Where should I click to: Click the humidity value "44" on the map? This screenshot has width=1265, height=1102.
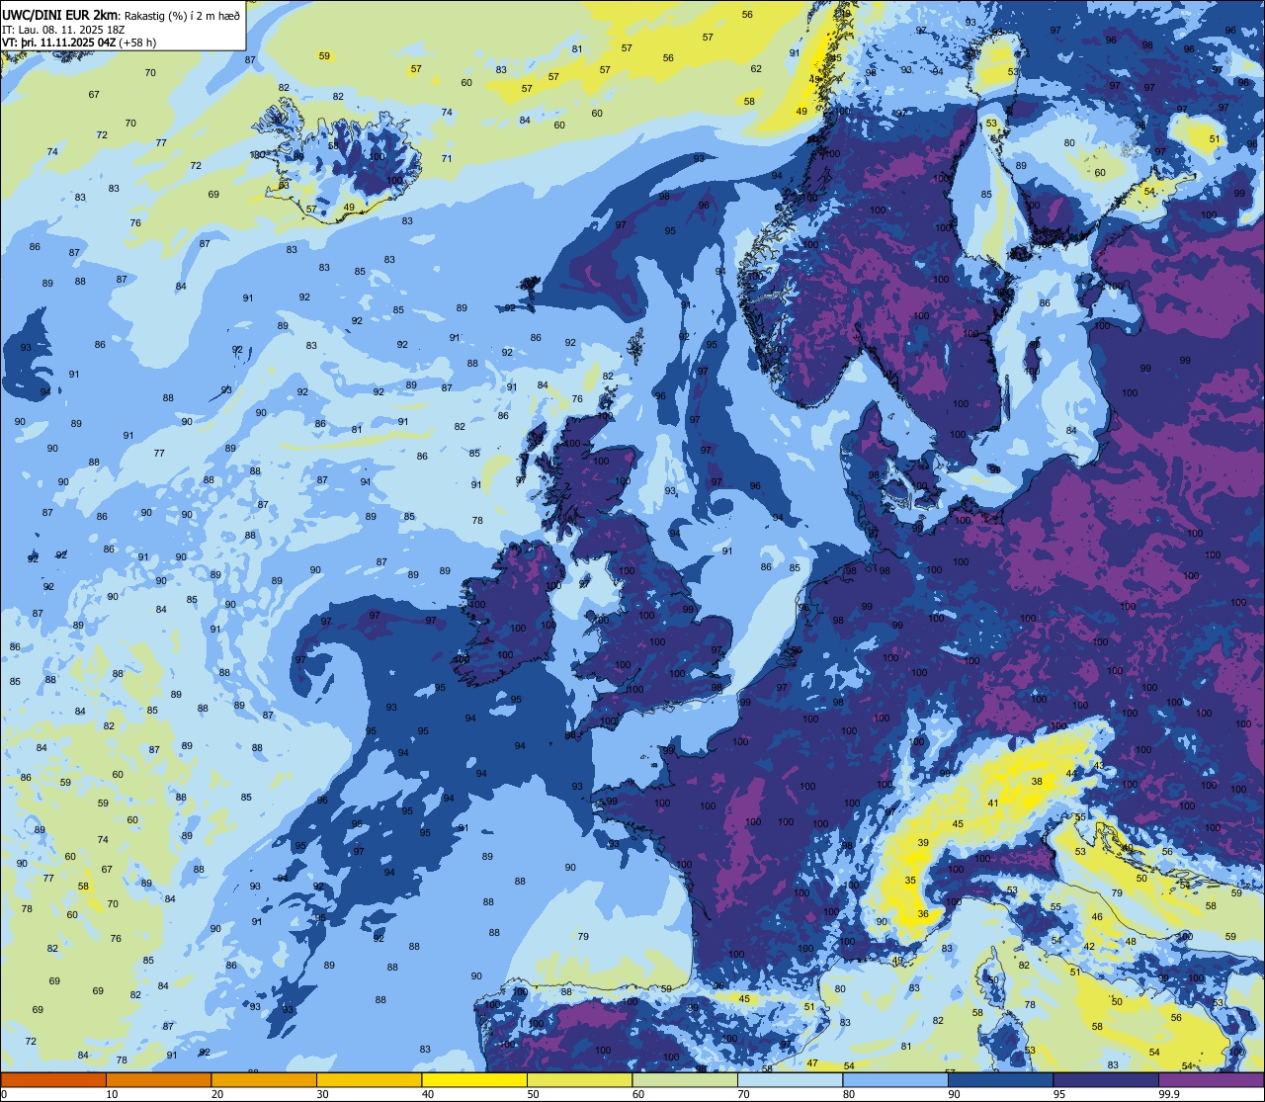tap(1071, 773)
